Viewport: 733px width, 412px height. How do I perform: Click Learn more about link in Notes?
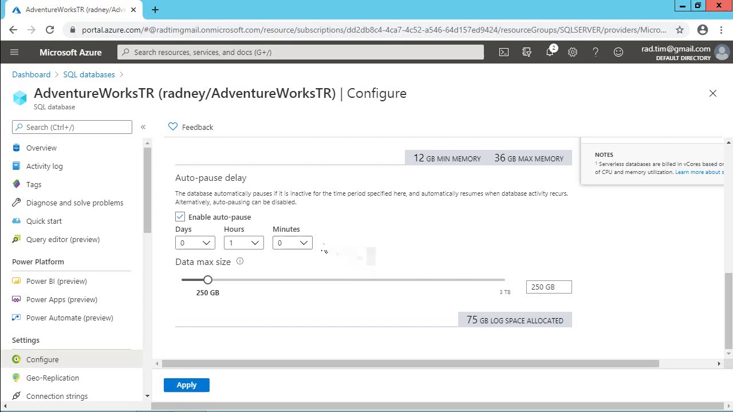700,172
